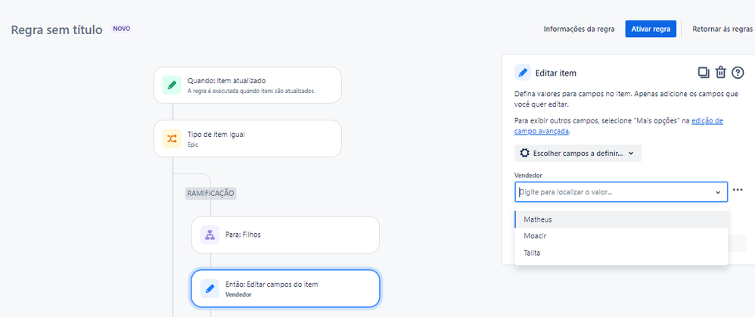Click the duplicate component icon

tap(704, 73)
